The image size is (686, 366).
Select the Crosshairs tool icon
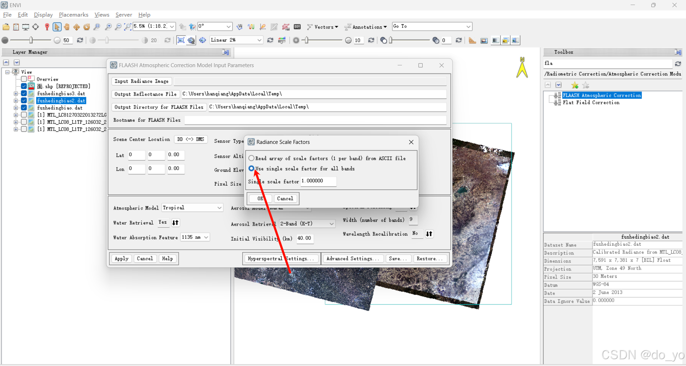pos(35,27)
